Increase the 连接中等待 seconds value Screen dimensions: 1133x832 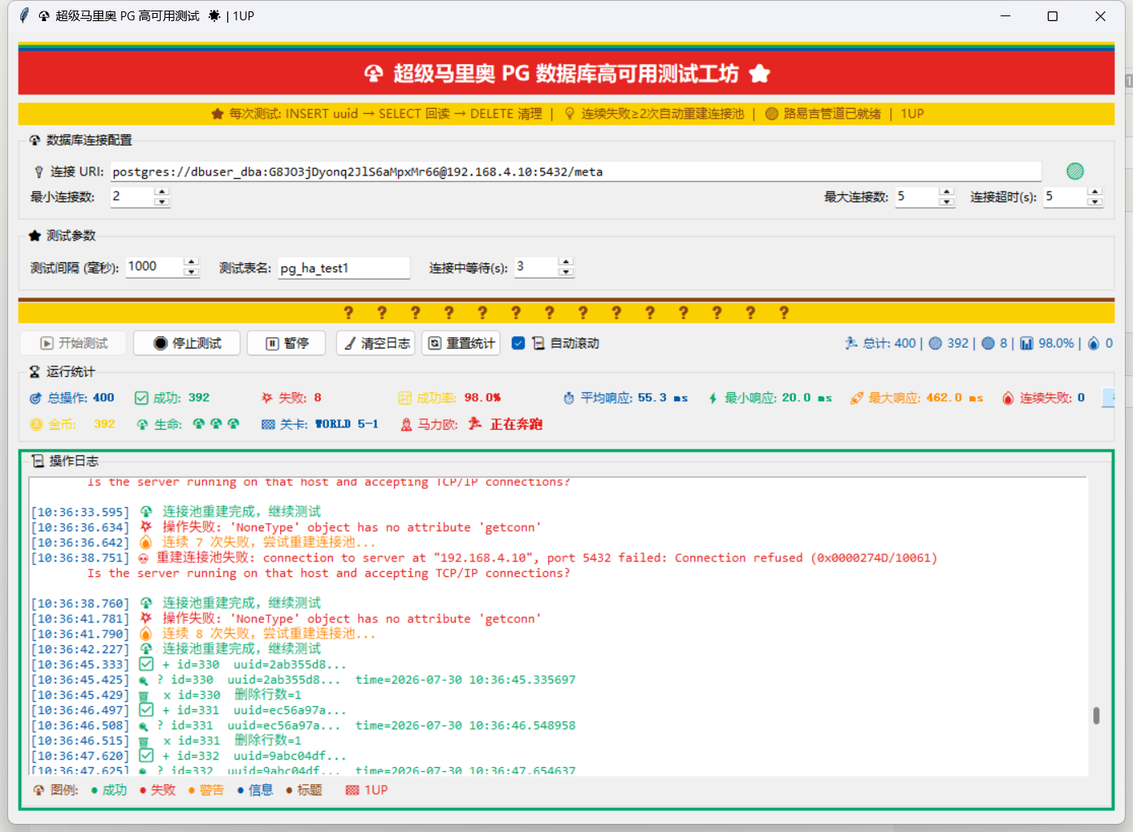click(566, 262)
